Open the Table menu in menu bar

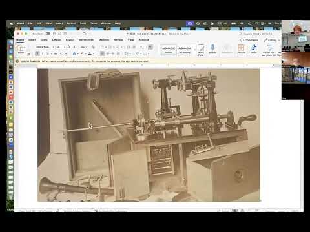pyautogui.click(x=94, y=23)
